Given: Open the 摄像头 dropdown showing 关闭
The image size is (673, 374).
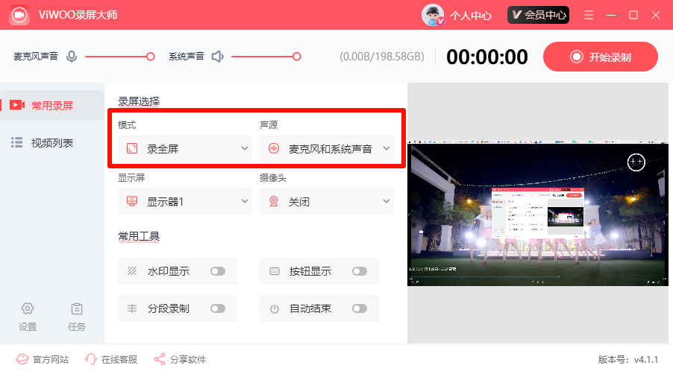Looking at the screenshot, I should tap(327, 201).
